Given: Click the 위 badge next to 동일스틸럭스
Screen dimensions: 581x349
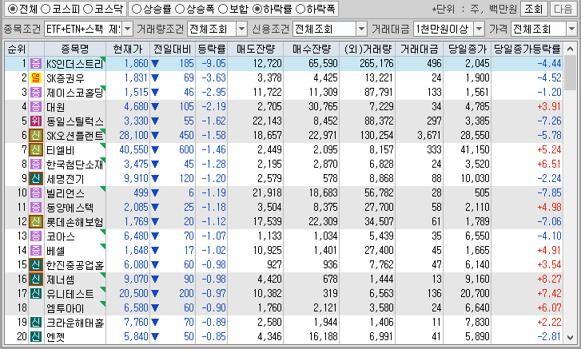Looking at the screenshot, I should (36, 121).
